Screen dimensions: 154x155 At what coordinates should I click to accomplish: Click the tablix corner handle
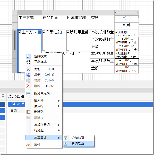pyautogui.click(x=15, y=13)
